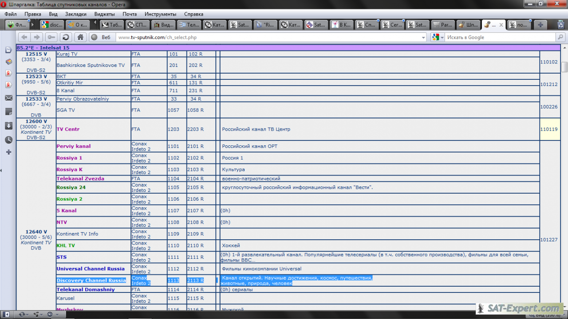This screenshot has height=319, width=568.
Task: Switch to the Par... tab
Action: 444,25
